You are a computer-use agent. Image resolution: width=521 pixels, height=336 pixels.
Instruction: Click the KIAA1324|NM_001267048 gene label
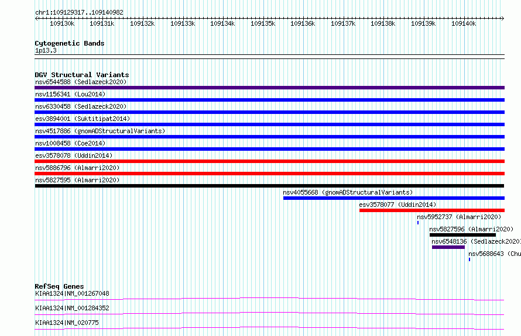pyautogui.click(x=72, y=293)
